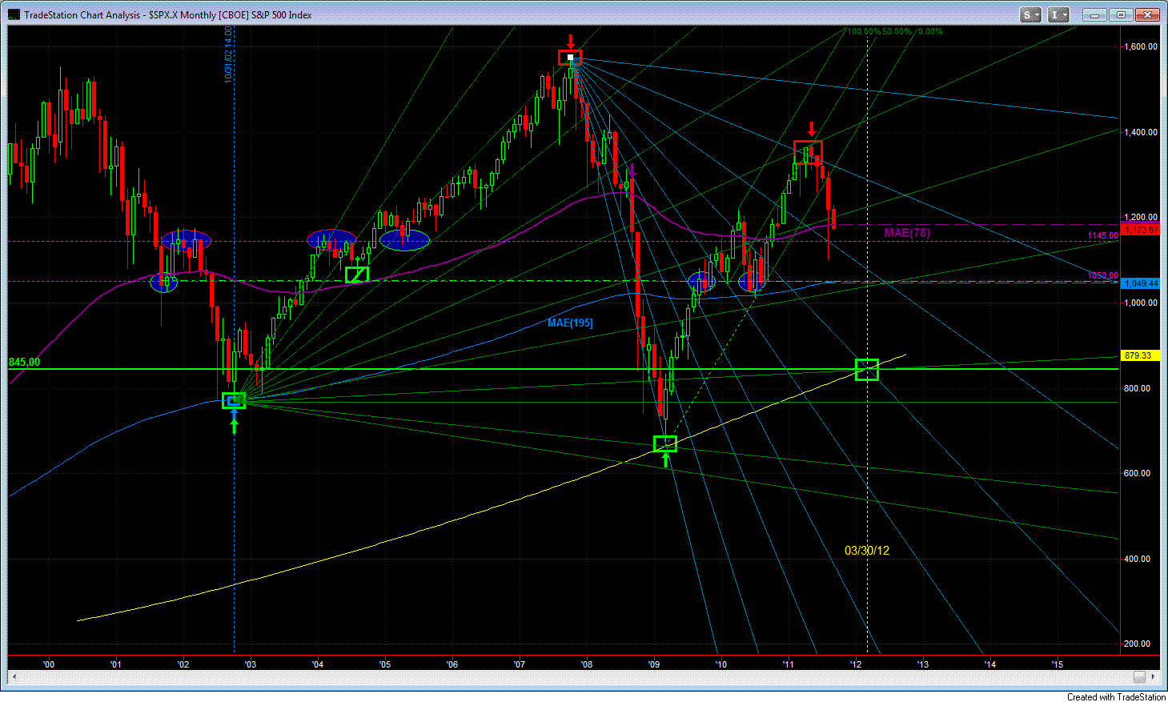Select the MAE[195] label
Viewport: 1168px width, 702px height.
(570, 323)
